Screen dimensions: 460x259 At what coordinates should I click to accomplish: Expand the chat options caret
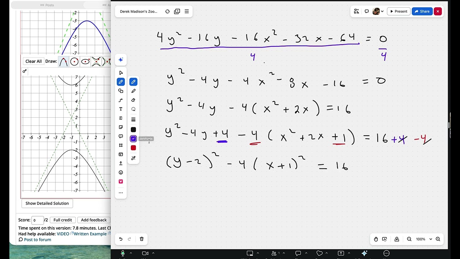[305, 253]
